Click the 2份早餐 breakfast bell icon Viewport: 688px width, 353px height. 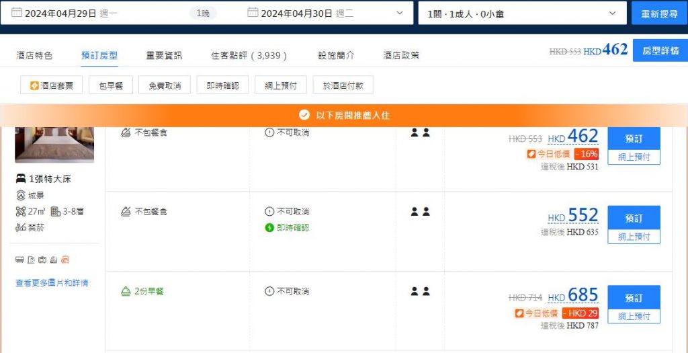coord(126,291)
